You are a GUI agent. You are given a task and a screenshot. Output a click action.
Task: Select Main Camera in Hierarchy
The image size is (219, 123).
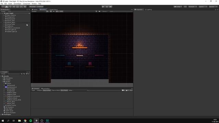pos(11,15)
